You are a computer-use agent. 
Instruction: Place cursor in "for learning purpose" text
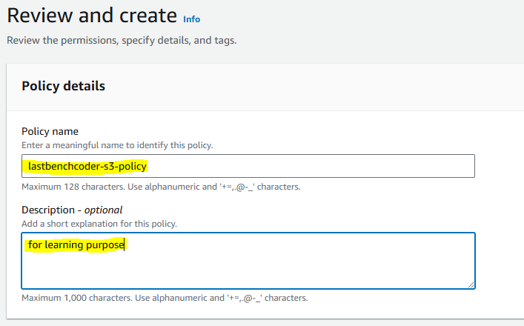(x=76, y=245)
